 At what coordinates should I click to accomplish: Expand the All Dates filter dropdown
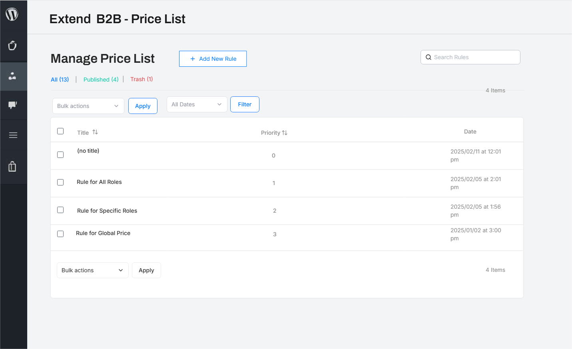197,104
